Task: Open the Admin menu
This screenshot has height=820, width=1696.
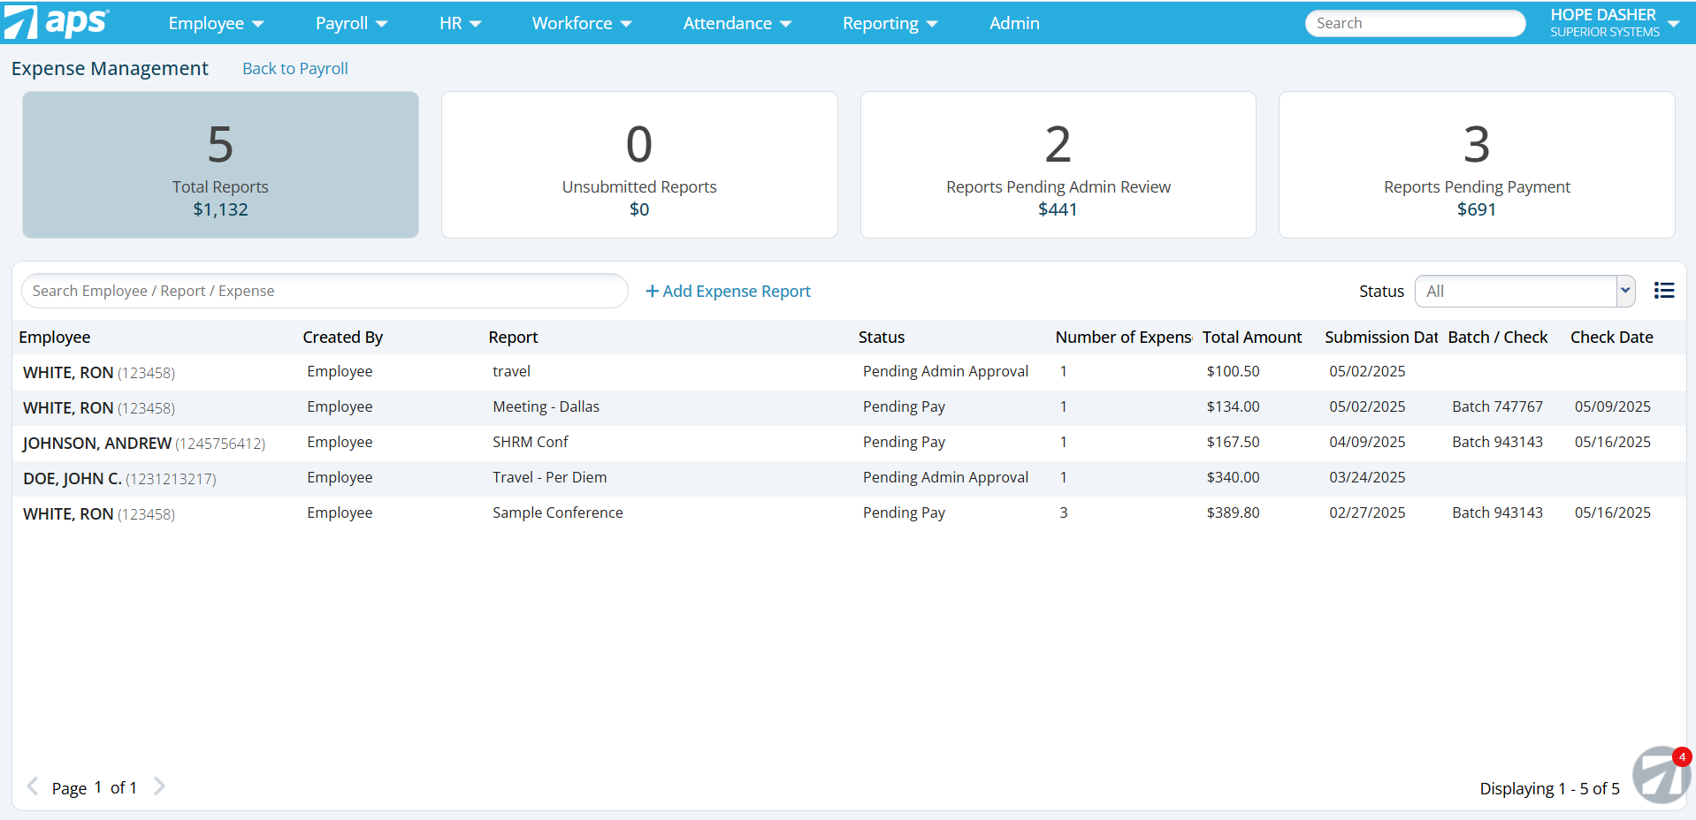Action: click(x=1013, y=23)
